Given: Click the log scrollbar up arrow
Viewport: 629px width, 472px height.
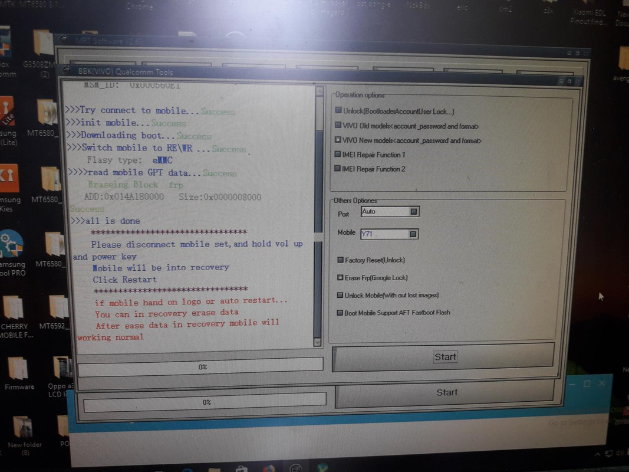Looking at the screenshot, I should [x=320, y=92].
